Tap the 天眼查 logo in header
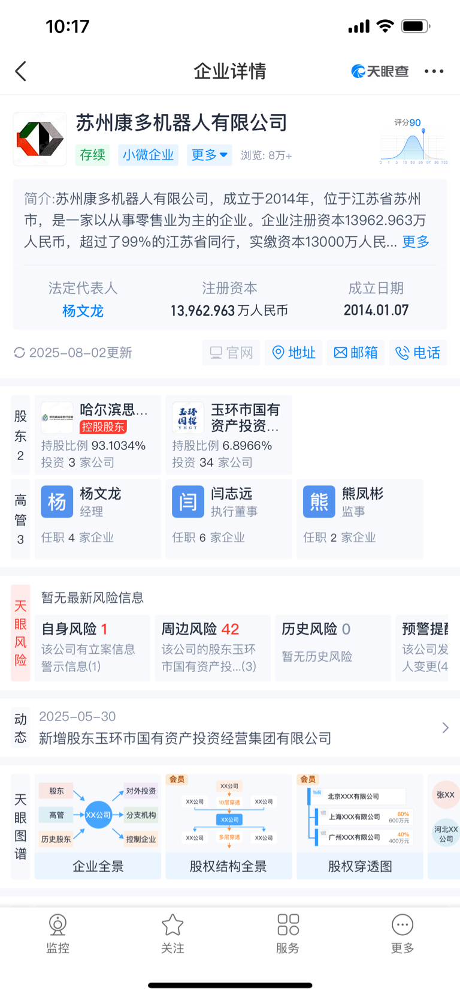The width and height of the screenshot is (460, 997). [x=380, y=71]
